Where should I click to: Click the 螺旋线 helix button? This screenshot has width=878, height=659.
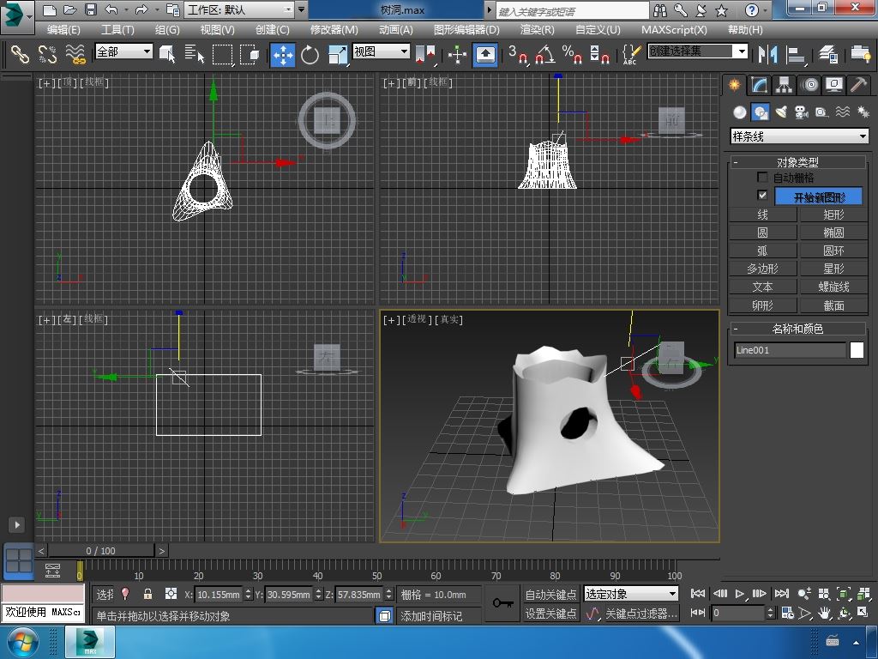pos(833,287)
